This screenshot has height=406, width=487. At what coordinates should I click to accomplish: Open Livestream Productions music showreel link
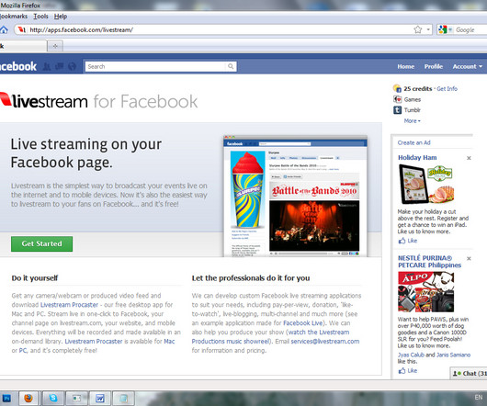coord(270,337)
